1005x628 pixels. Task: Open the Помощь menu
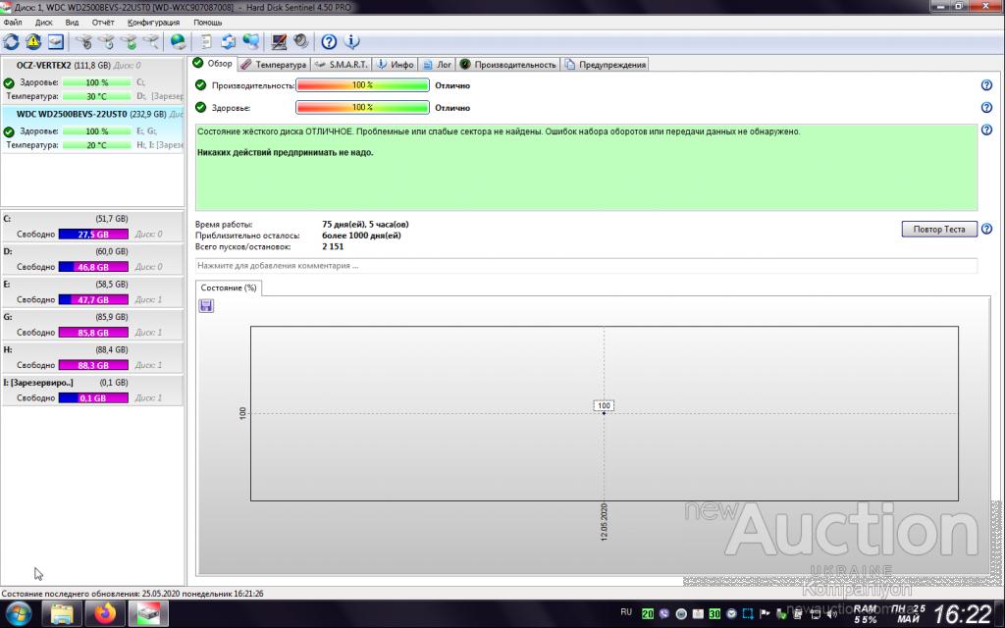(x=208, y=22)
